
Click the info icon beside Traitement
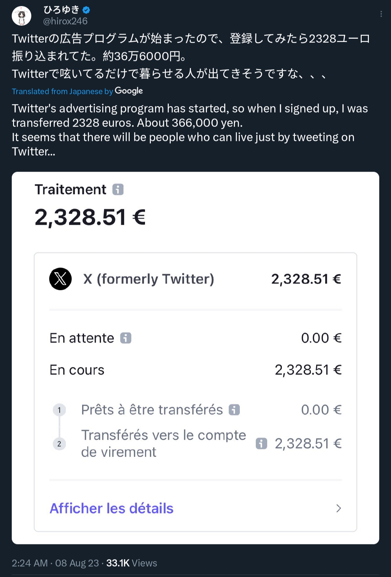click(x=118, y=190)
